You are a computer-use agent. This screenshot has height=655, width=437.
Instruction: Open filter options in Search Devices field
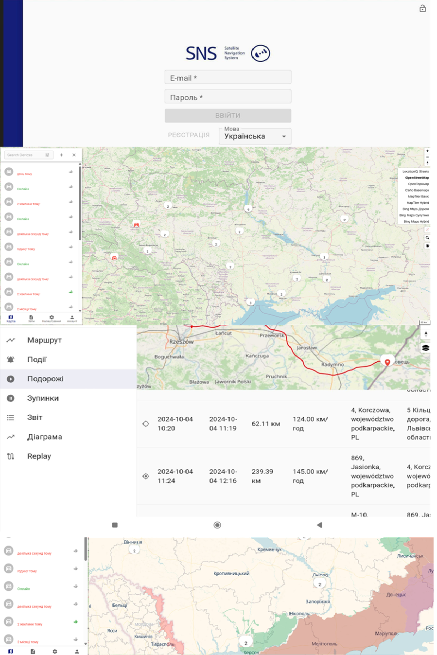tap(47, 155)
